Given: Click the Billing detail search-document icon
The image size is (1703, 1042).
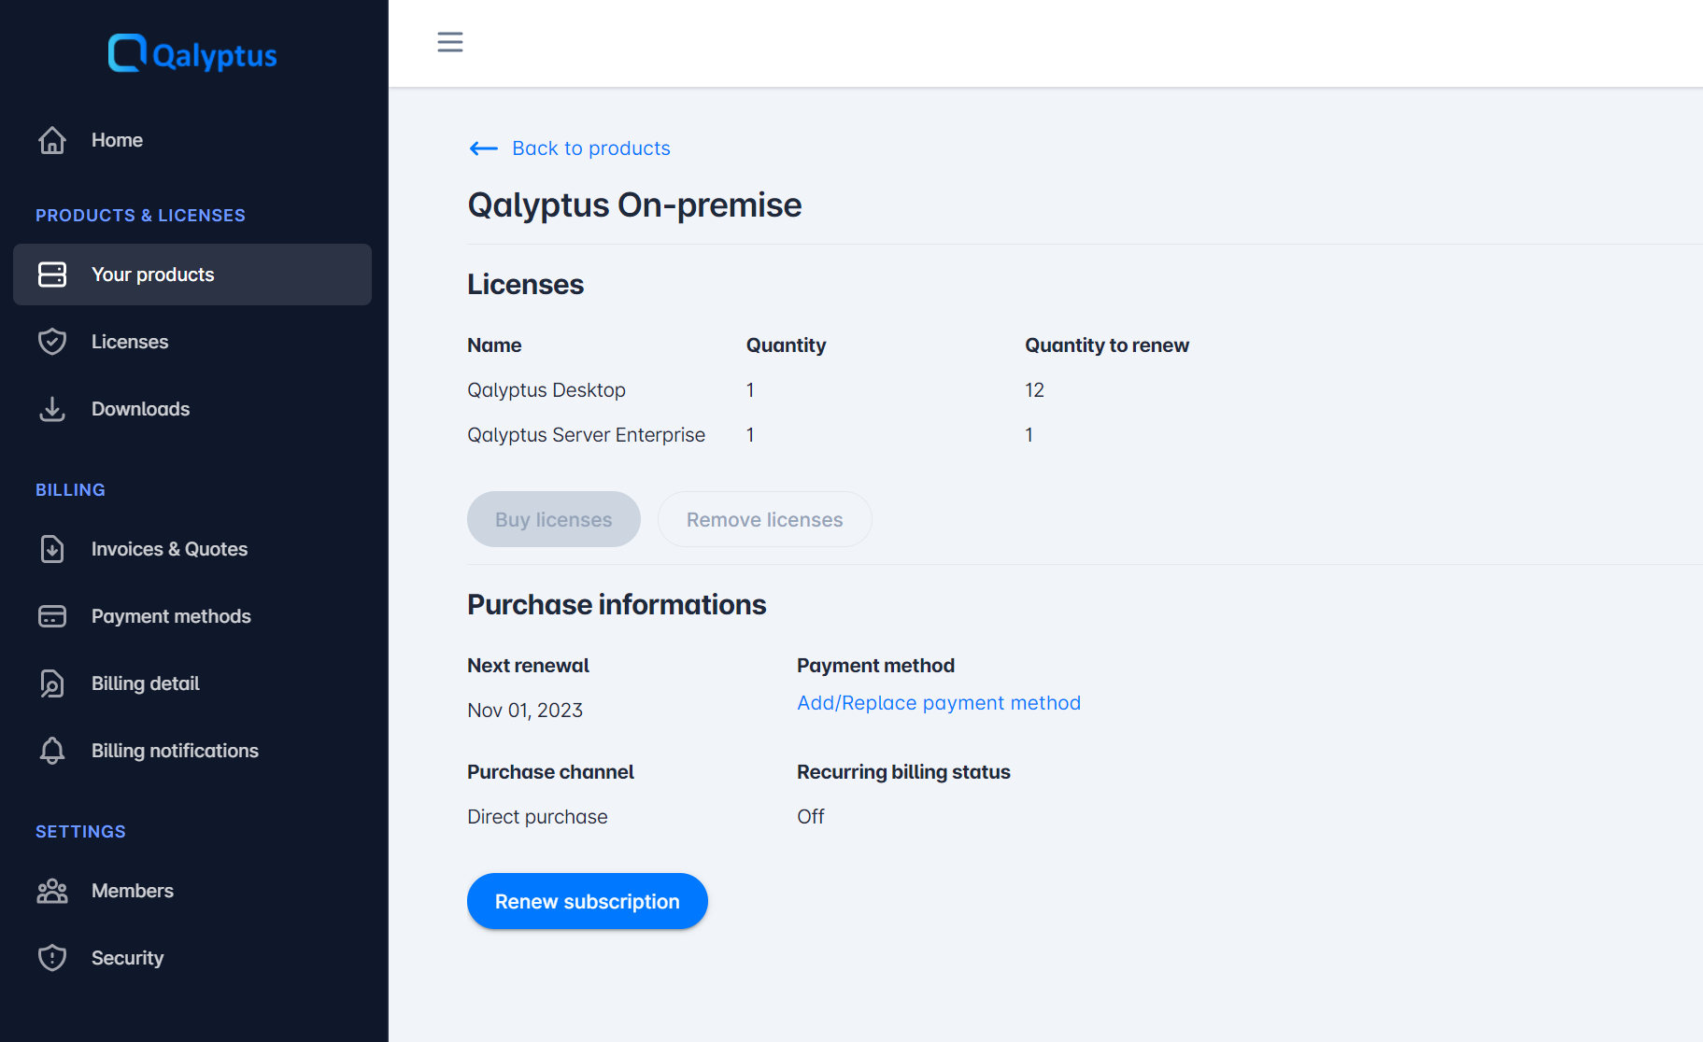Looking at the screenshot, I should point(52,683).
